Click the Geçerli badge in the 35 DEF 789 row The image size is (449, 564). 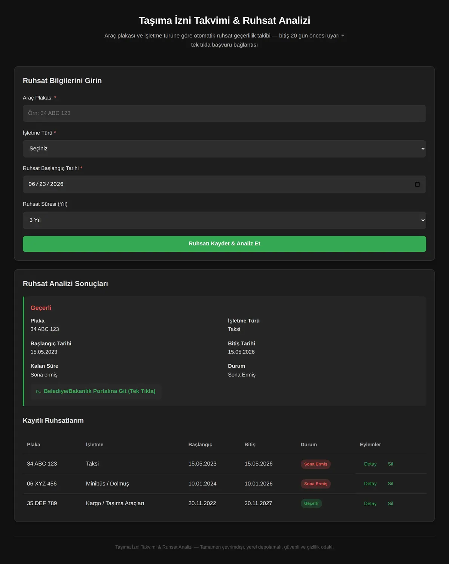[311, 503]
